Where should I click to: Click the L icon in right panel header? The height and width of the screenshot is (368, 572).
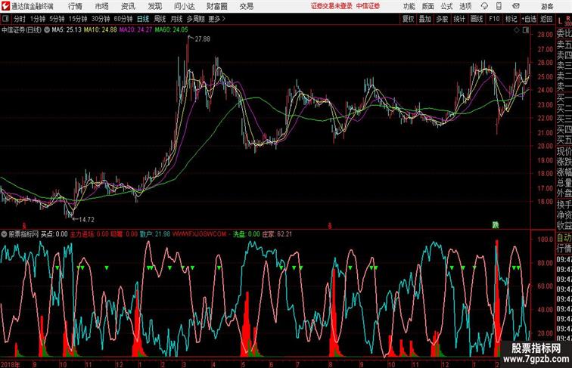pyautogui.click(x=560, y=21)
